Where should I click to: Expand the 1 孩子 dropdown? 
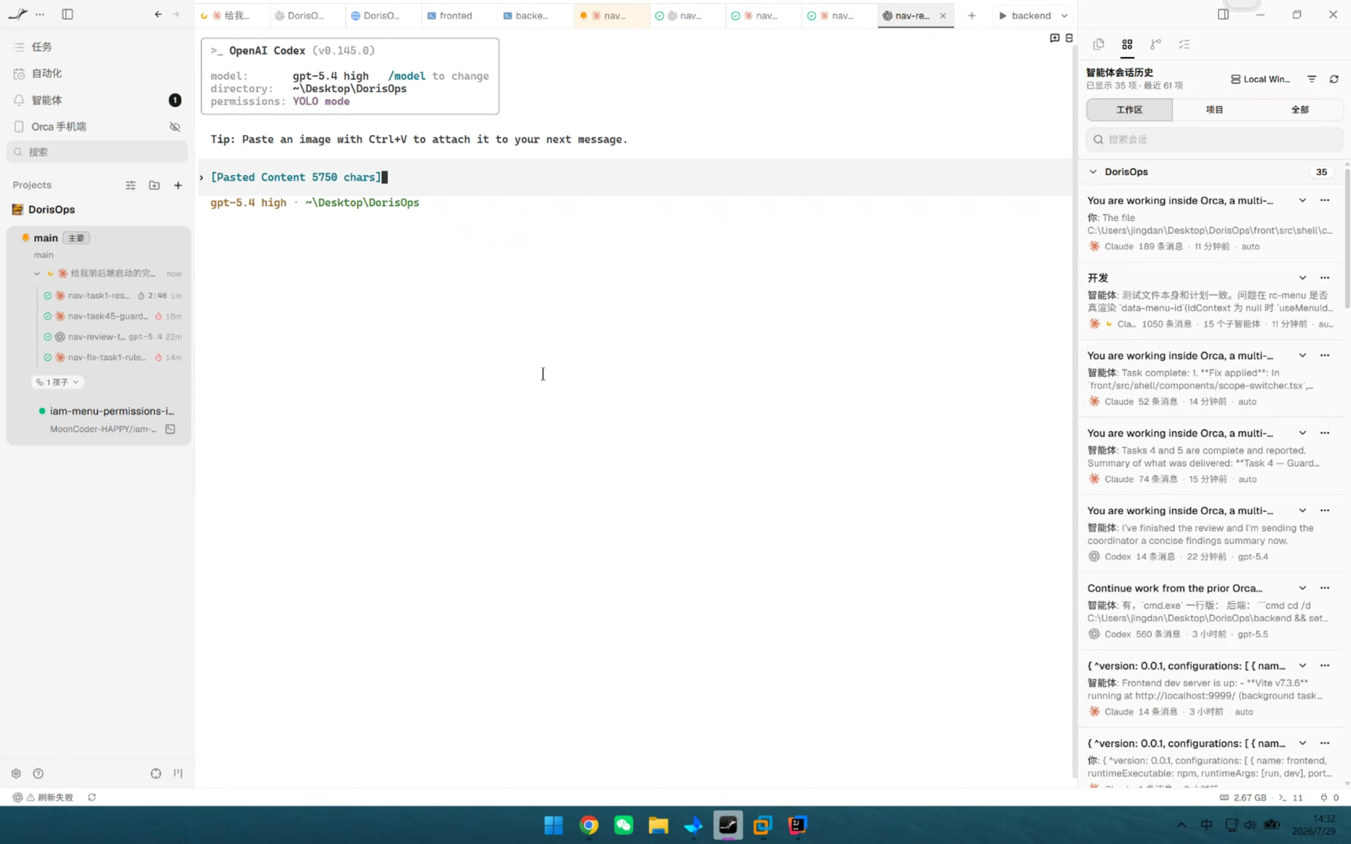coord(58,382)
